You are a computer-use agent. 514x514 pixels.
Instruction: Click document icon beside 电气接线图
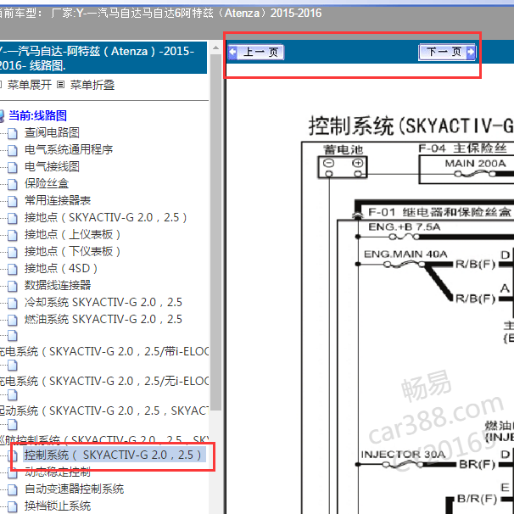[x=13, y=167]
